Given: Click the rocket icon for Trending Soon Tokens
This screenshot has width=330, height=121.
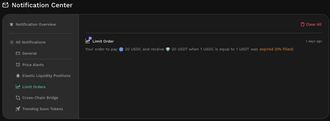Looking at the screenshot, I should [x=18, y=109].
